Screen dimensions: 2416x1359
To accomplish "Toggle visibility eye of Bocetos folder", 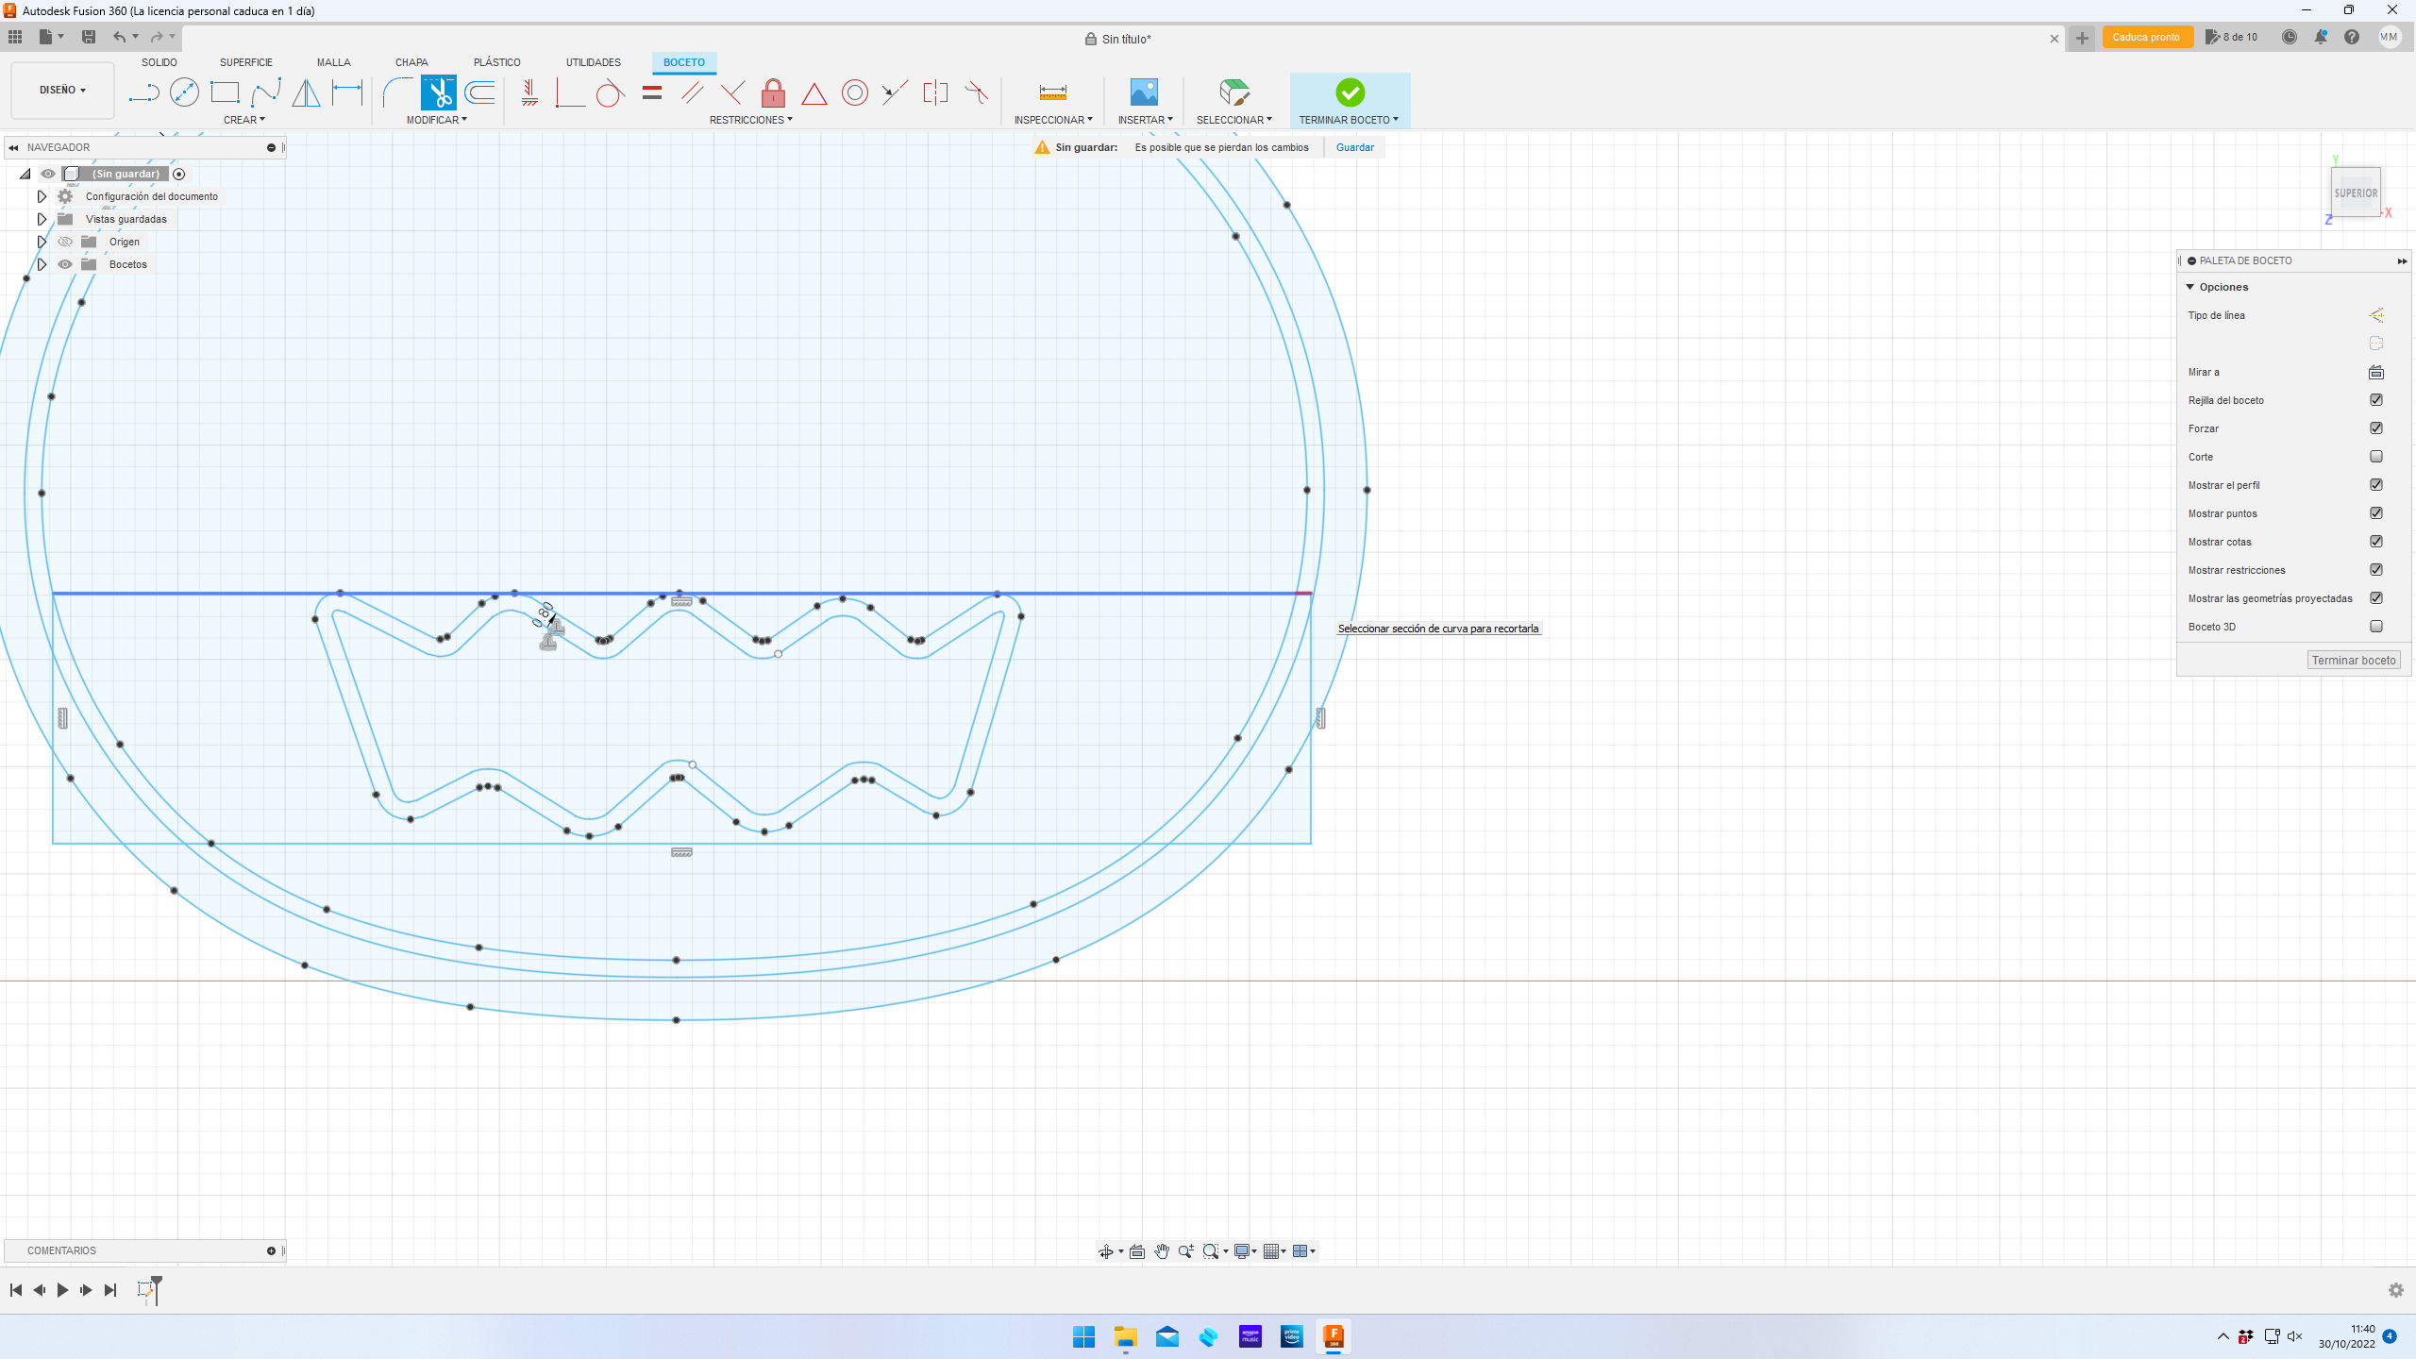I will (65, 264).
